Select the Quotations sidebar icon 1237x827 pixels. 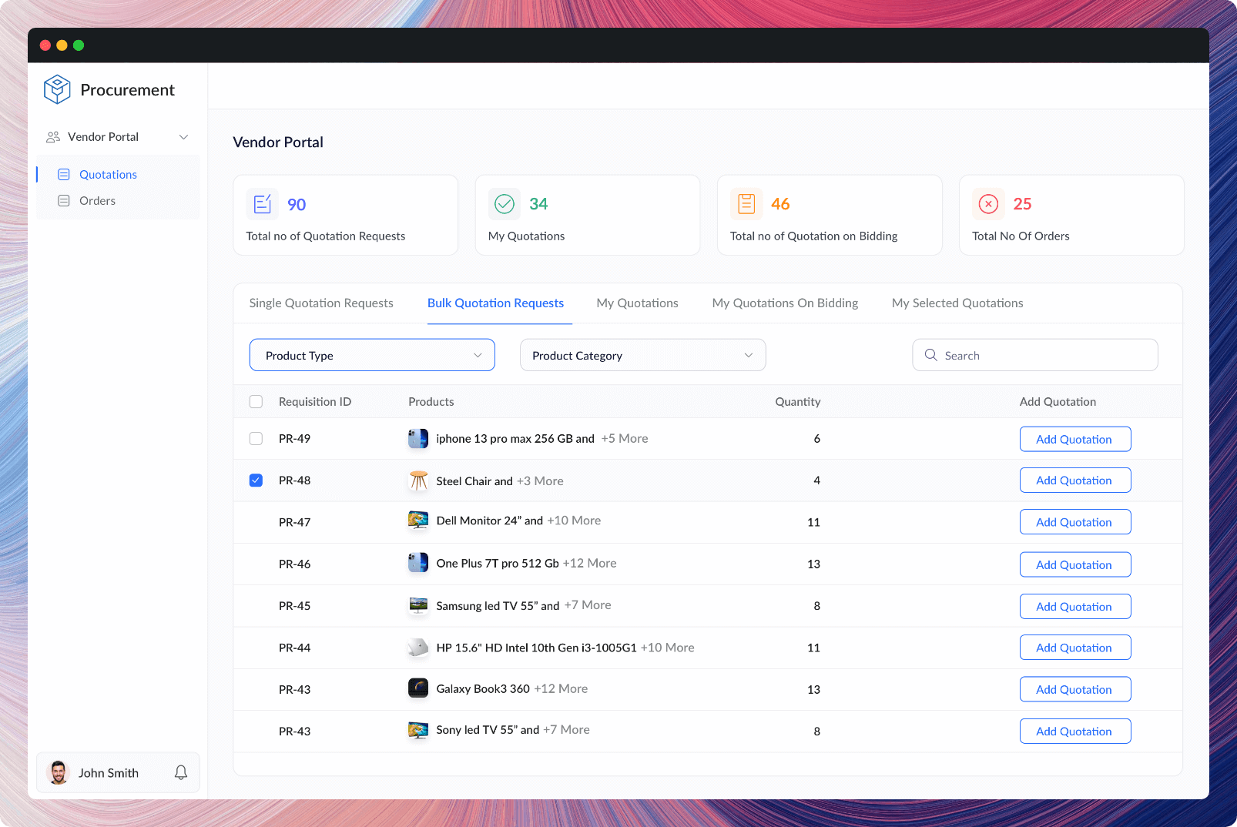pyautogui.click(x=65, y=174)
